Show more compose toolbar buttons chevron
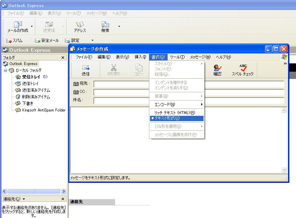This screenshot has width=296, height=218. [285, 64]
